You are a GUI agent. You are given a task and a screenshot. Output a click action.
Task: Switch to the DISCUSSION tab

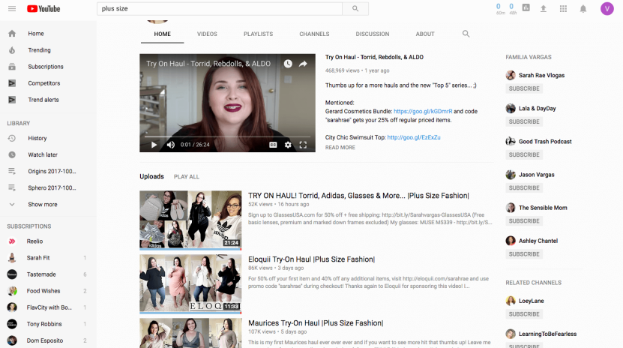click(373, 34)
